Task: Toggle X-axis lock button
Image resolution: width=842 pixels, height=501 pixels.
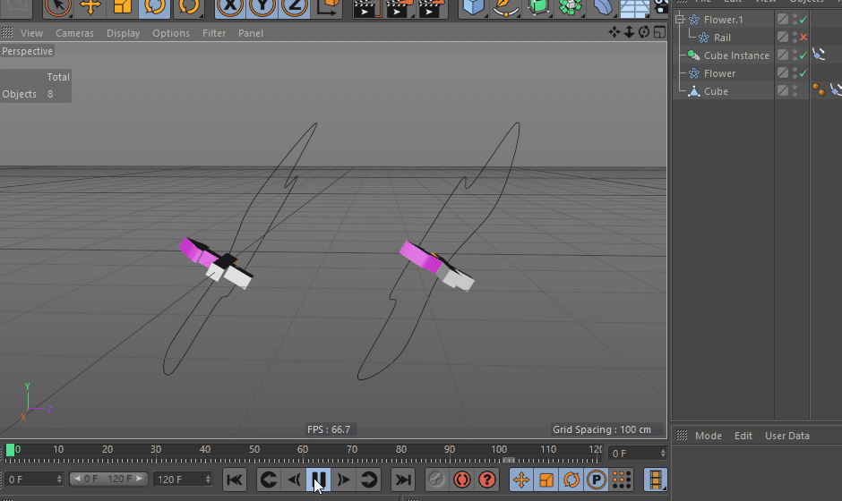Action: click(x=230, y=7)
